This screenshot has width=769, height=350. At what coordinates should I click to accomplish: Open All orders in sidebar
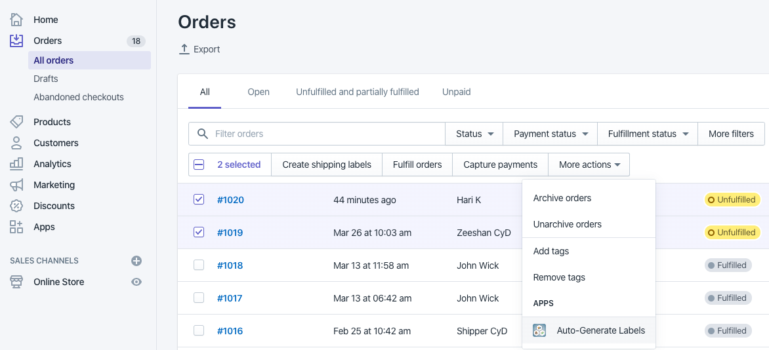point(89,60)
